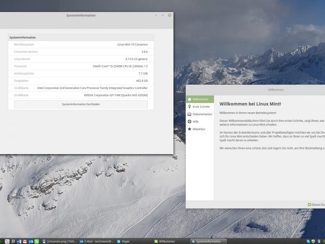Select the Willkommen sidebar tab
Image resolution: width=325 pixels, height=244 pixels.
[200, 99]
